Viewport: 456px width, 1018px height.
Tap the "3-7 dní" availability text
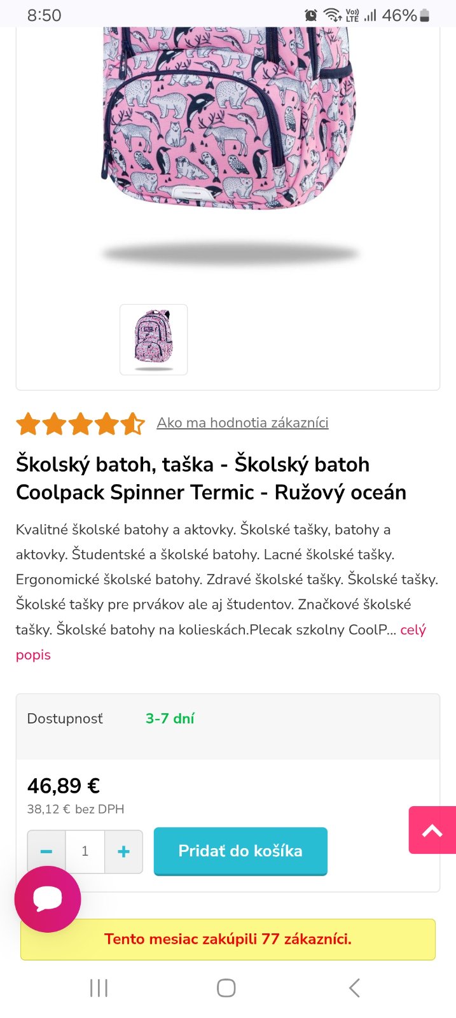(170, 718)
